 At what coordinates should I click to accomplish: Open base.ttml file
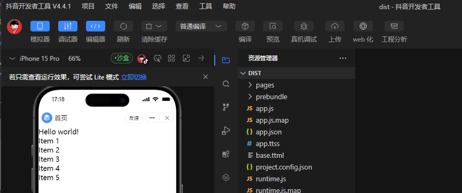pos(296,155)
